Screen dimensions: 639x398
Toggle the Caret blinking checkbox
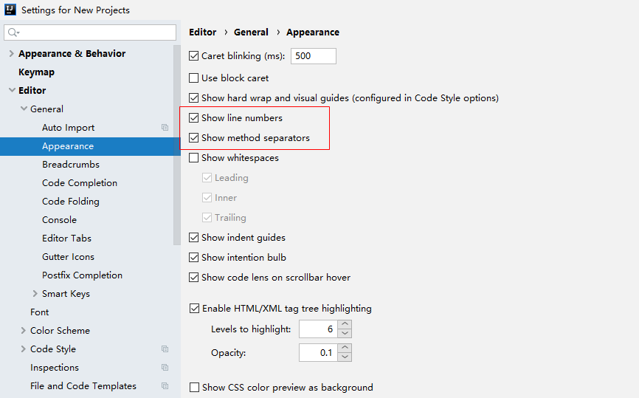pyautogui.click(x=194, y=56)
